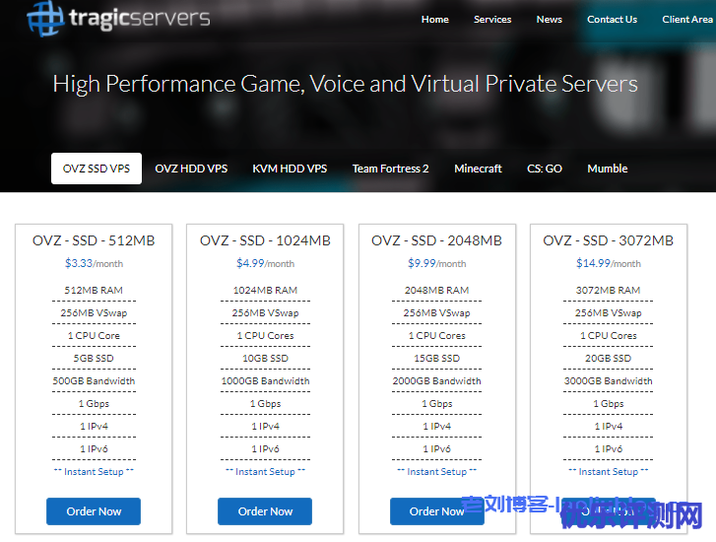Switch to the CS: GO tab

(545, 169)
